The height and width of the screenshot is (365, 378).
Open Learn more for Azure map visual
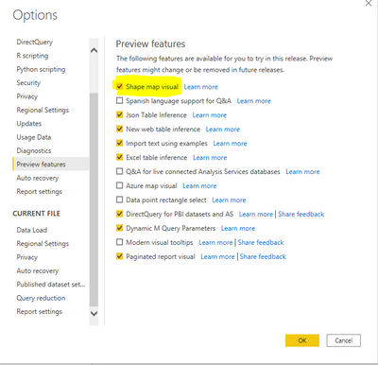[x=199, y=186]
